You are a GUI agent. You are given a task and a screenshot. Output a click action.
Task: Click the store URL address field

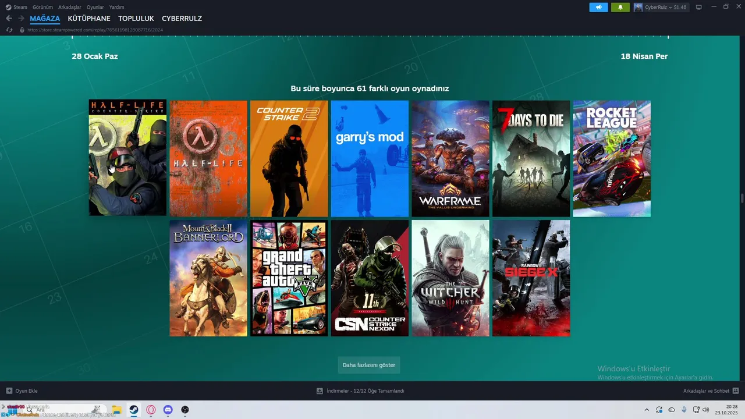pos(95,30)
